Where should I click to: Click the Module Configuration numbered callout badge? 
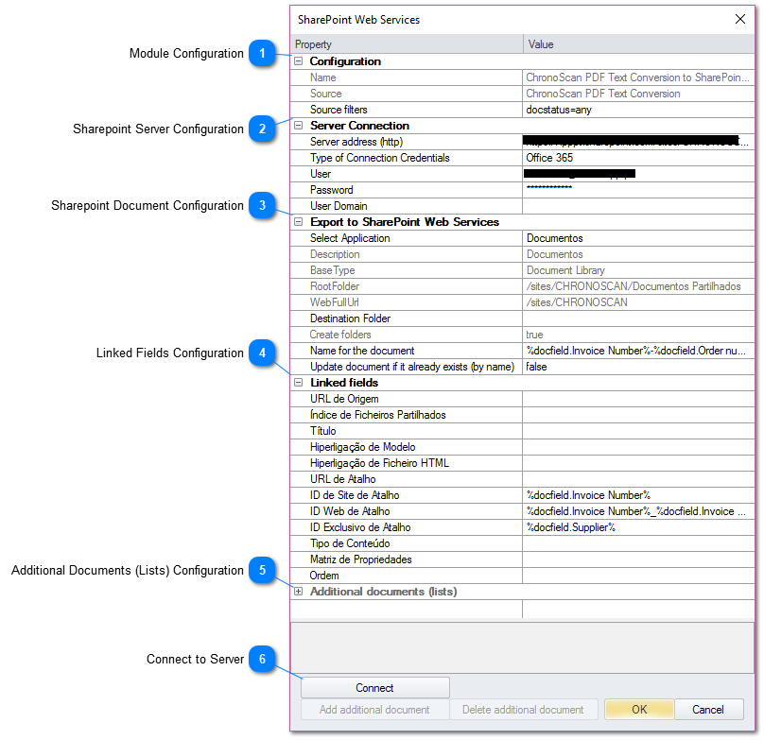[262, 54]
